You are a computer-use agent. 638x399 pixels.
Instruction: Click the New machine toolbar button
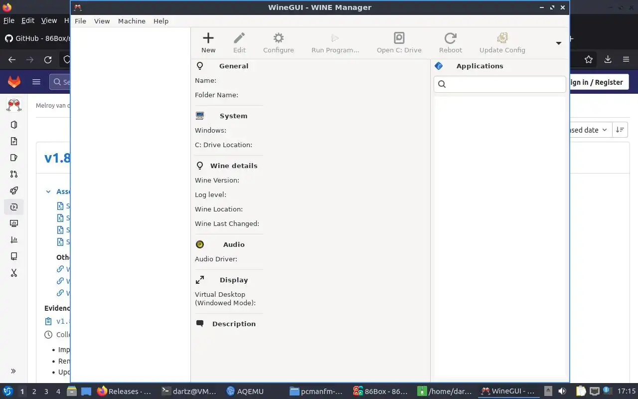(208, 43)
